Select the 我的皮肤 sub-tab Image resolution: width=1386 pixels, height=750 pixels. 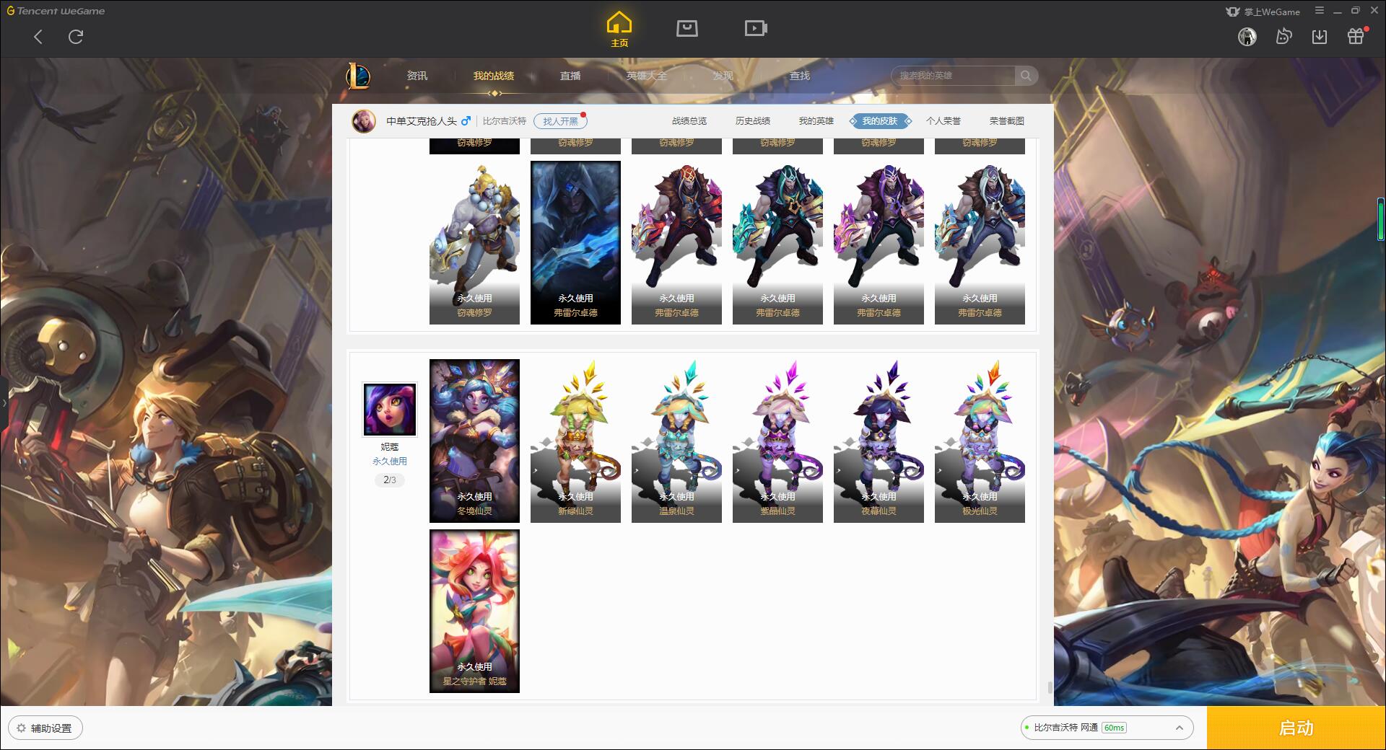point(880,121)
